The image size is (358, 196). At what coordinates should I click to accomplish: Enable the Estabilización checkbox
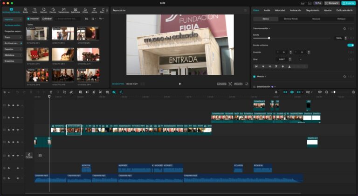[x=255, y=87]
